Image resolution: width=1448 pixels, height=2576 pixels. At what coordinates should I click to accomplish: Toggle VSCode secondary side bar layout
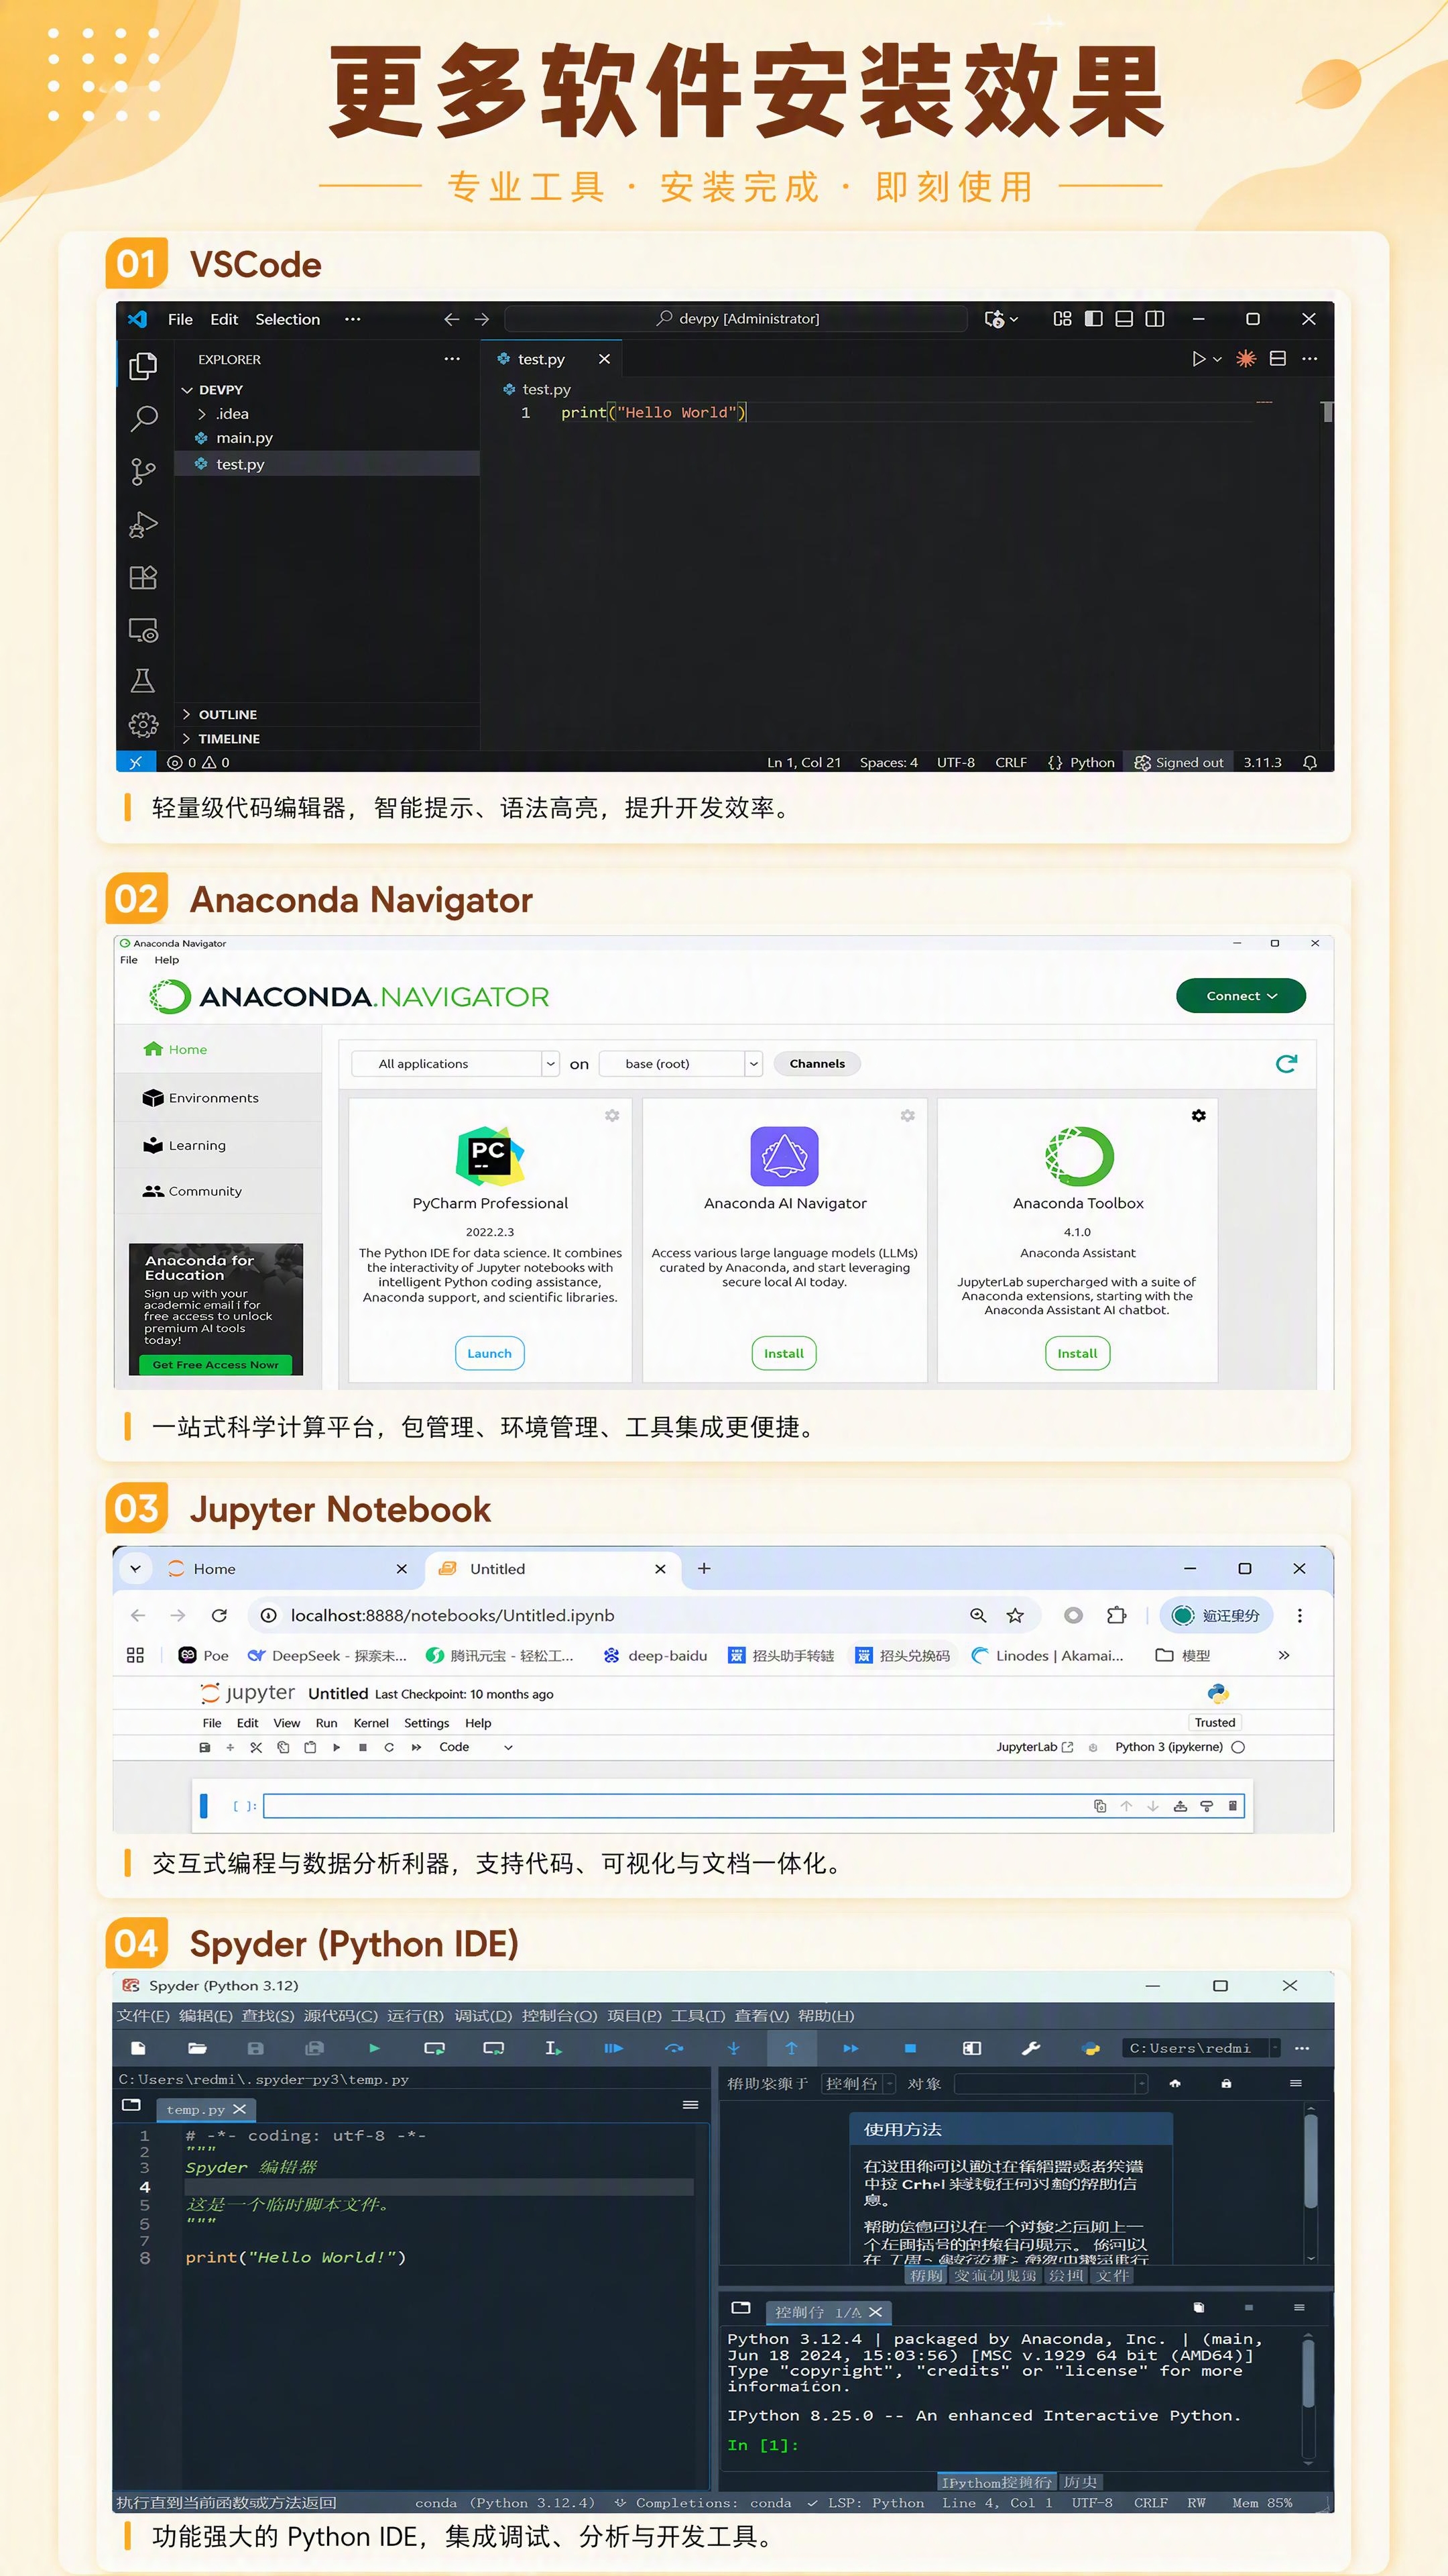1154,318
